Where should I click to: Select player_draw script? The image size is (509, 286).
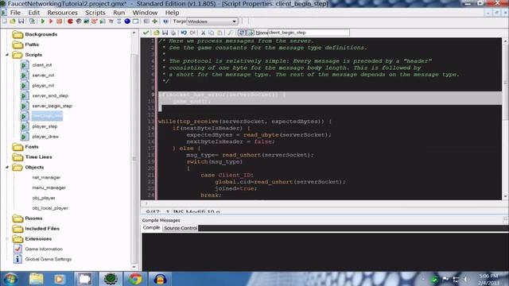point(45,137)
